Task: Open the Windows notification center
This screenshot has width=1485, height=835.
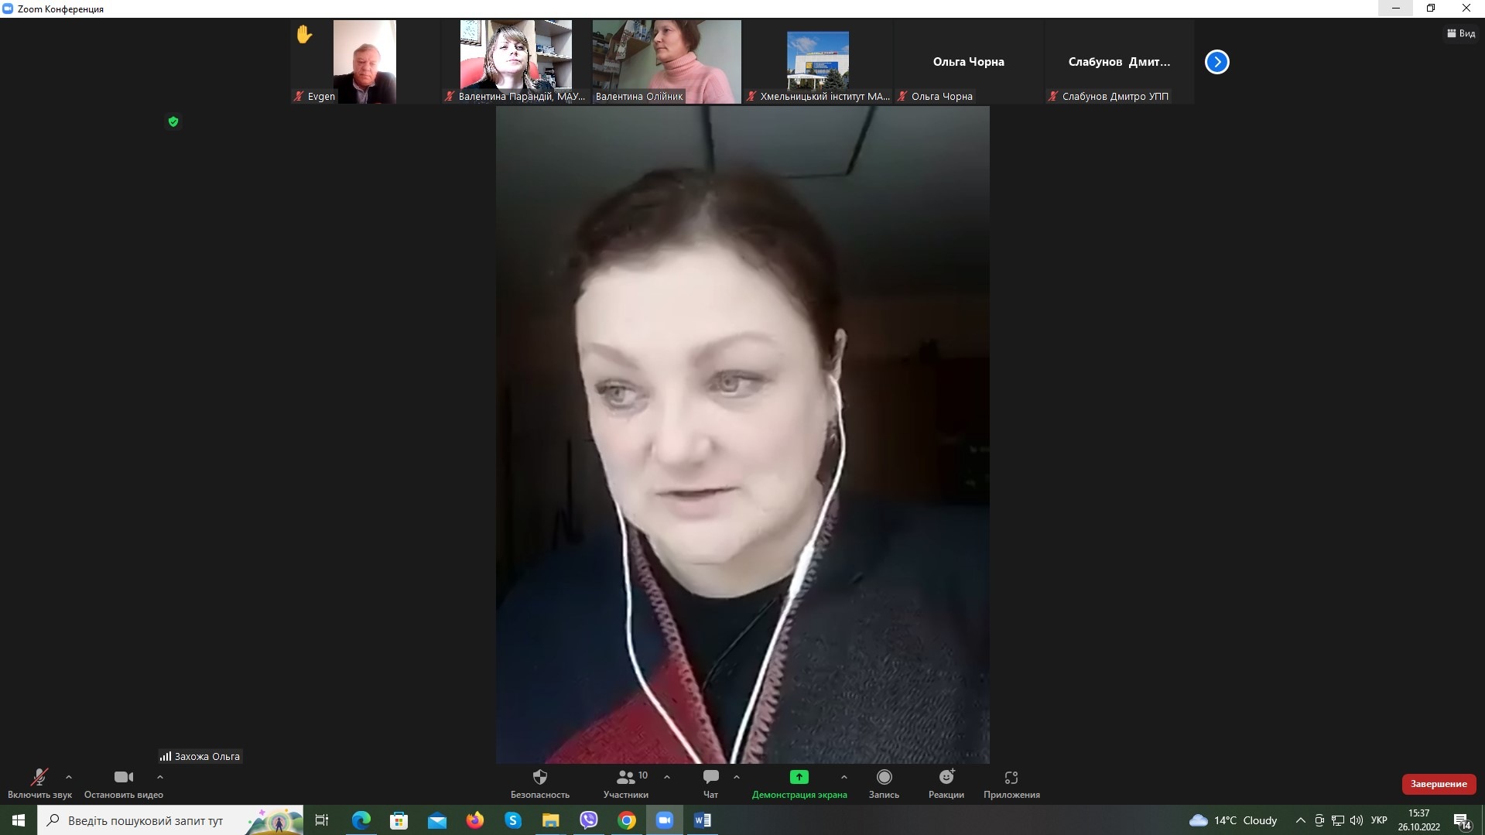Action: tap(1463, 820)
